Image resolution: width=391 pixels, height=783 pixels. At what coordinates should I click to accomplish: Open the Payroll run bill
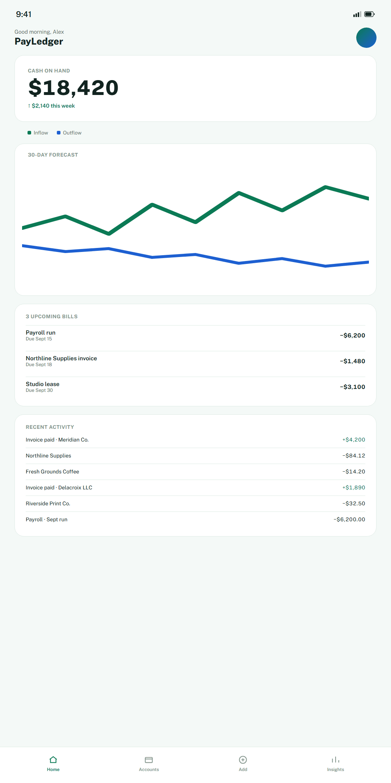[195, 335]
